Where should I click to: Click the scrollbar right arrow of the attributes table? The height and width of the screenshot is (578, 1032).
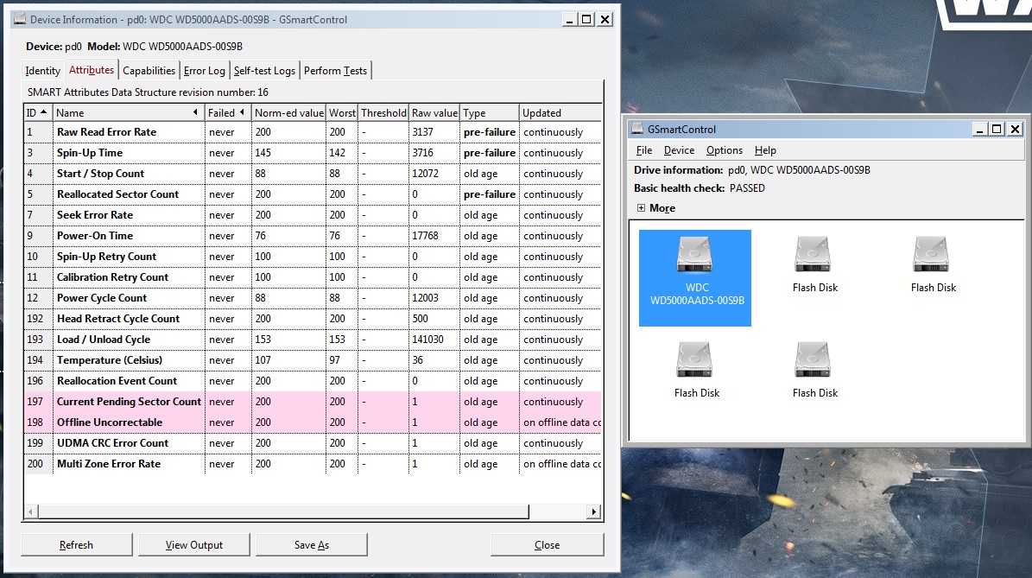point(594,511)
